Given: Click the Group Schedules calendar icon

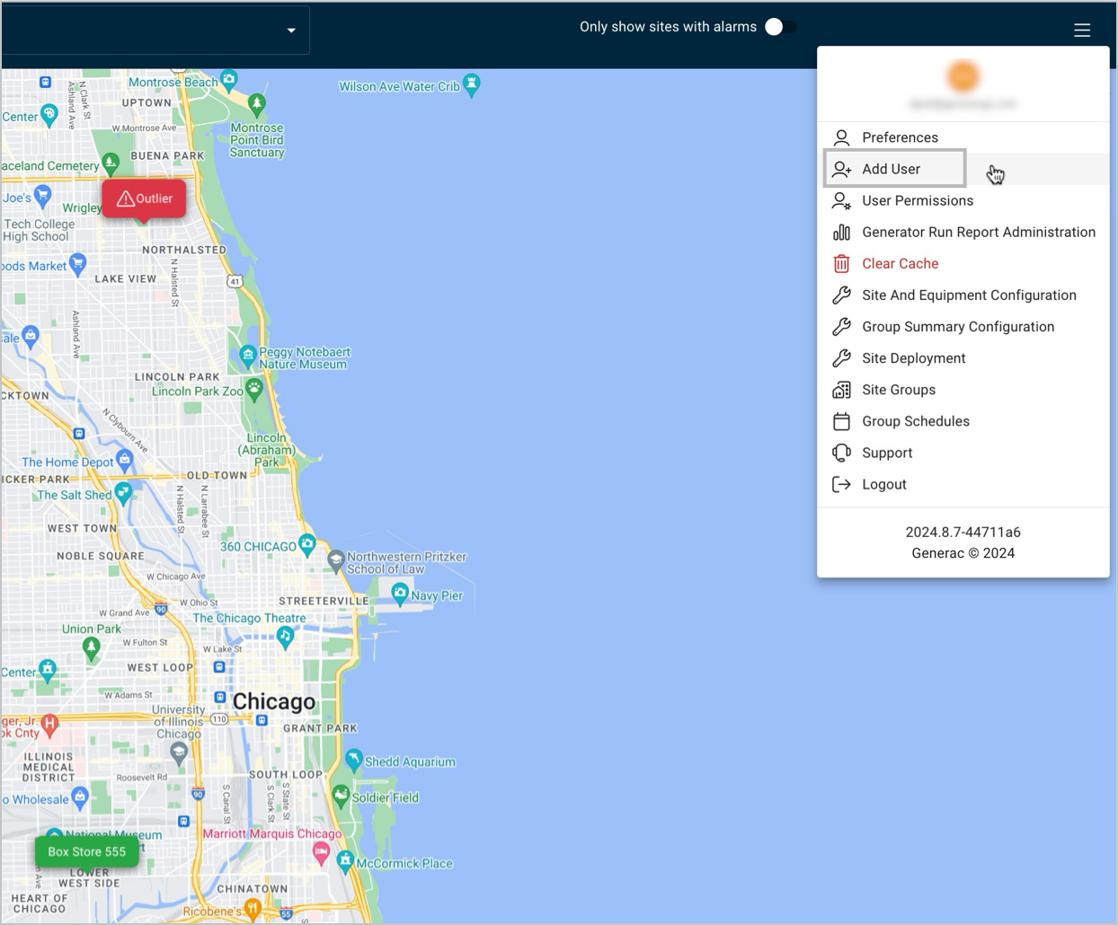Looking at the screenshot, I should point(841,421).
